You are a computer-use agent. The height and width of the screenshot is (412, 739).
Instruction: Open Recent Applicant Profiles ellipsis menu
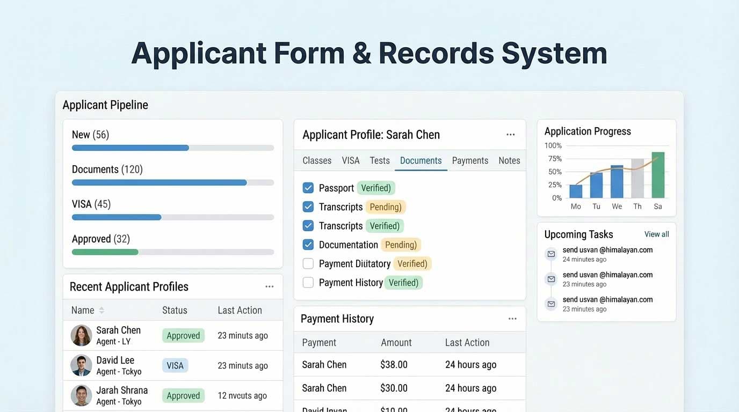[269, 287]
